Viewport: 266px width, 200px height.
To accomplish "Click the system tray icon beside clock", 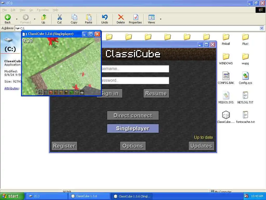I will [x=246, y=196].
